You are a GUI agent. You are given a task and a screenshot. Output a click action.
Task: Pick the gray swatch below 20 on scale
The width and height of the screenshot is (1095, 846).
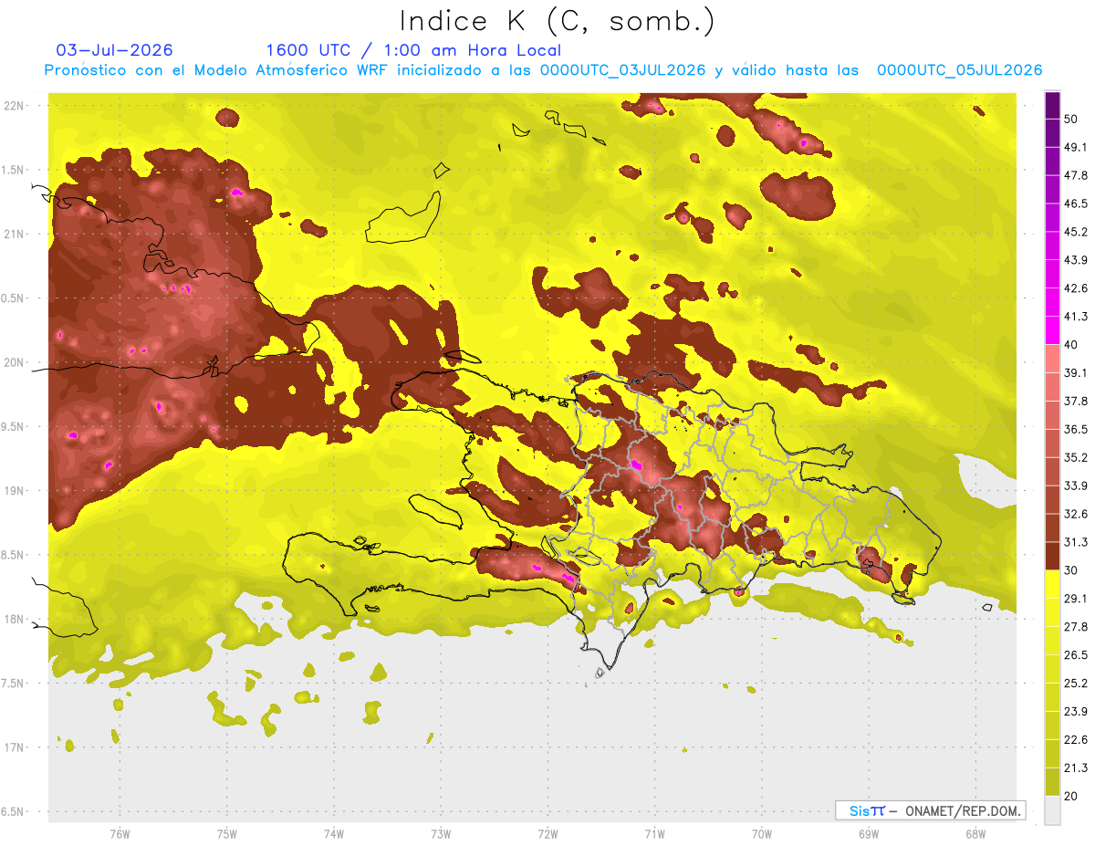1053,810
